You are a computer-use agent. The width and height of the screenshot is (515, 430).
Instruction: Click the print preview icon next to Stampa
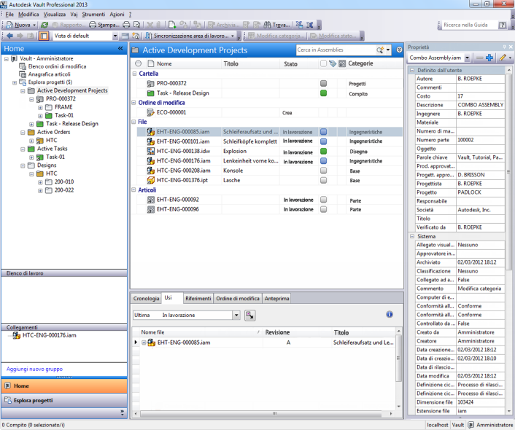coord(137,25)
